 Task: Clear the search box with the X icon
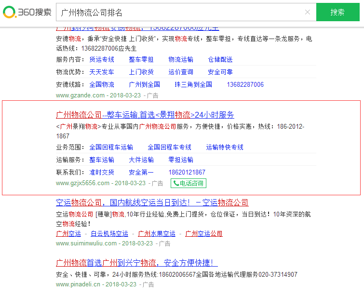308,12
